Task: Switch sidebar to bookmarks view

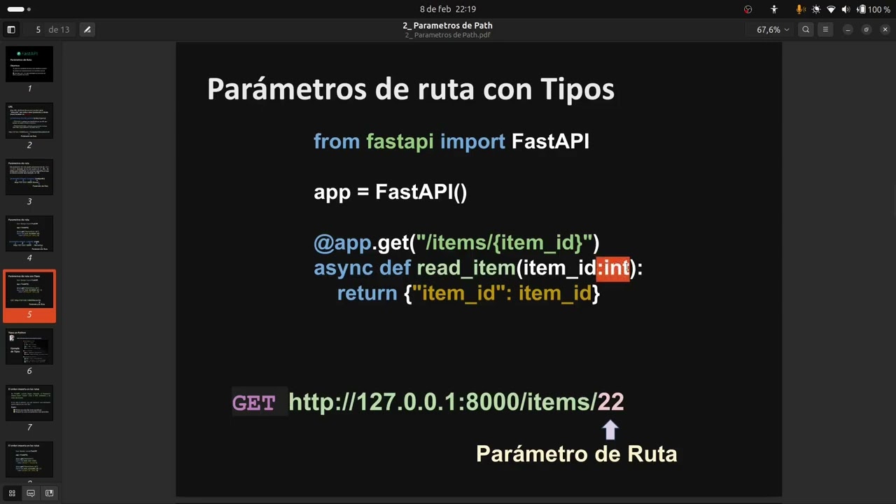Action: (x=49, y=493)
